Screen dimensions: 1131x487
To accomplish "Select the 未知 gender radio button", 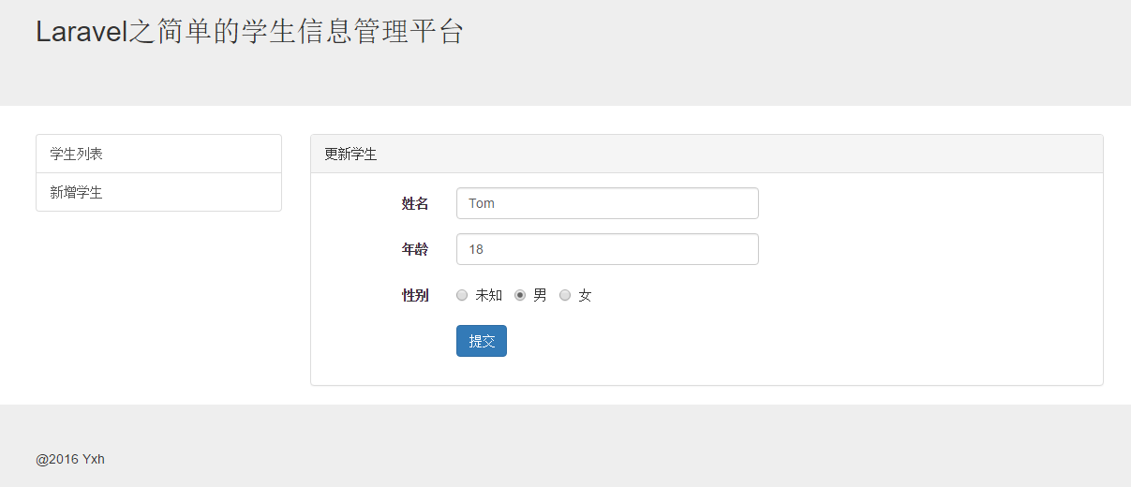I will tap(462, 296).
